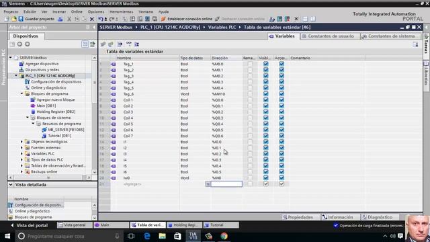This screenshot has height=242, width=430.
Task: Click the Export icon in variable table toolbar
Action: pos(120,44)
